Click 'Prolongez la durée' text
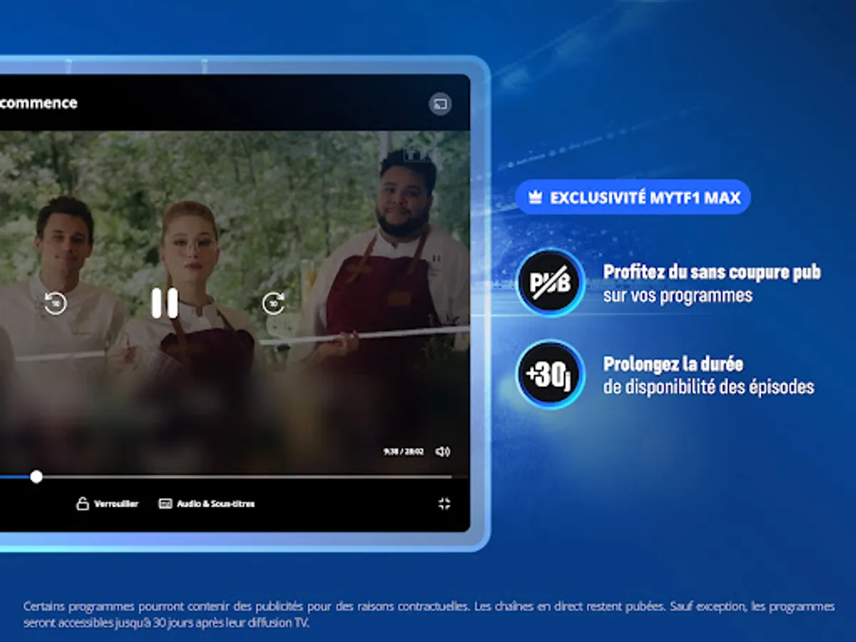Image resolution: width=856 pixels, height=642 pixels. pos(673,364)
